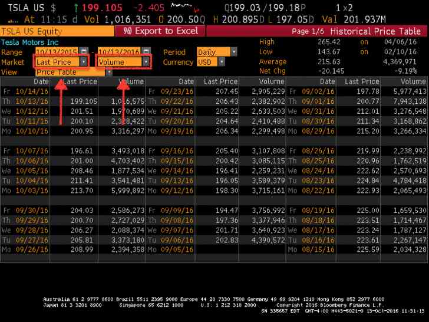
Task: Click the middle Volume column header
Action: click(272, 81)
